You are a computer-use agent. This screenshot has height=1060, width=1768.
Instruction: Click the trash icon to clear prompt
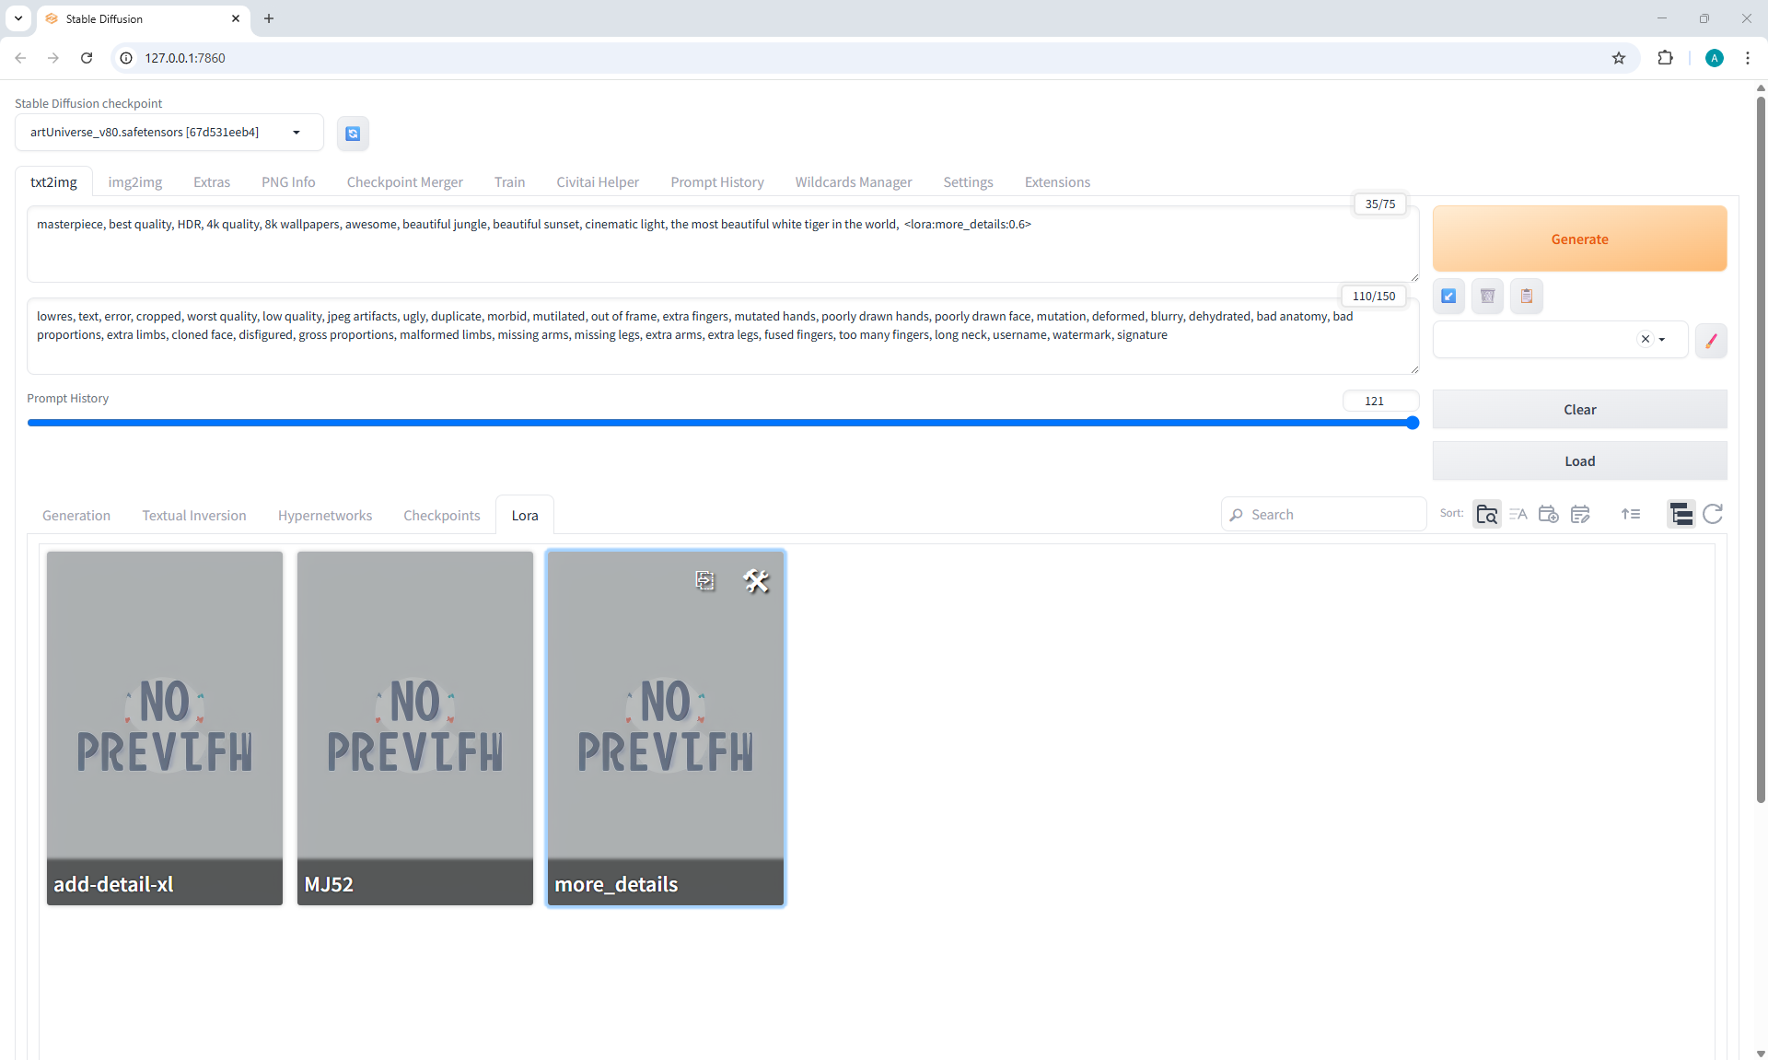click(1487, 297)
